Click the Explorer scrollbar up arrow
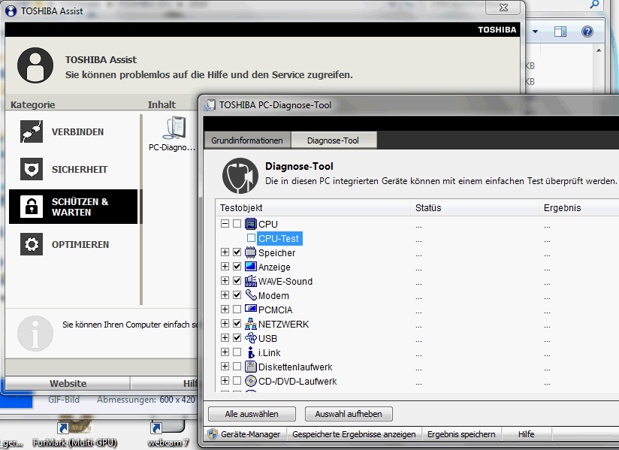Screen dimensions: 619x450 [x=599, y=50]
